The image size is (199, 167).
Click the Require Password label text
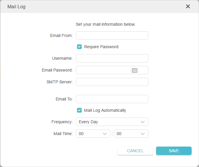[101, 47]
